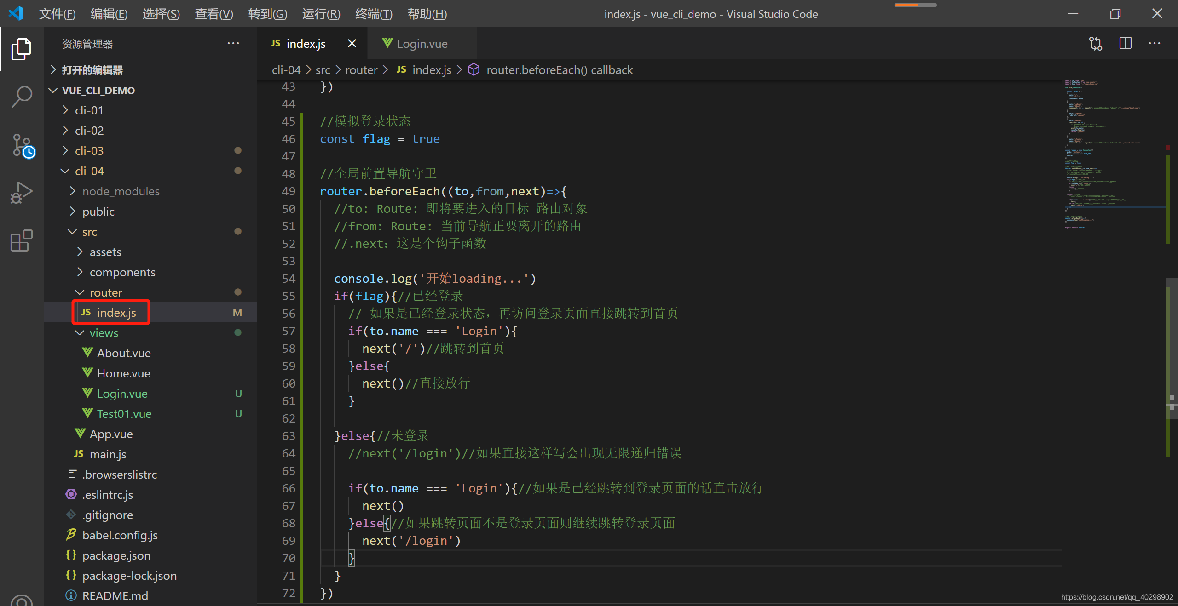Expand the node_modules folder
This screenshot has height=606, width=1178.
tap(73, 191)
